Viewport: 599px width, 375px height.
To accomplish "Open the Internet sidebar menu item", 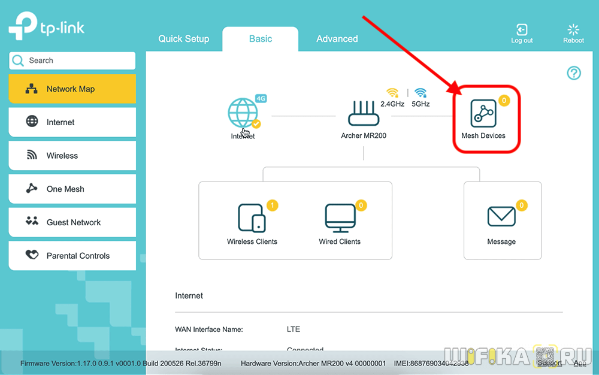I will (x=72, y=122).
